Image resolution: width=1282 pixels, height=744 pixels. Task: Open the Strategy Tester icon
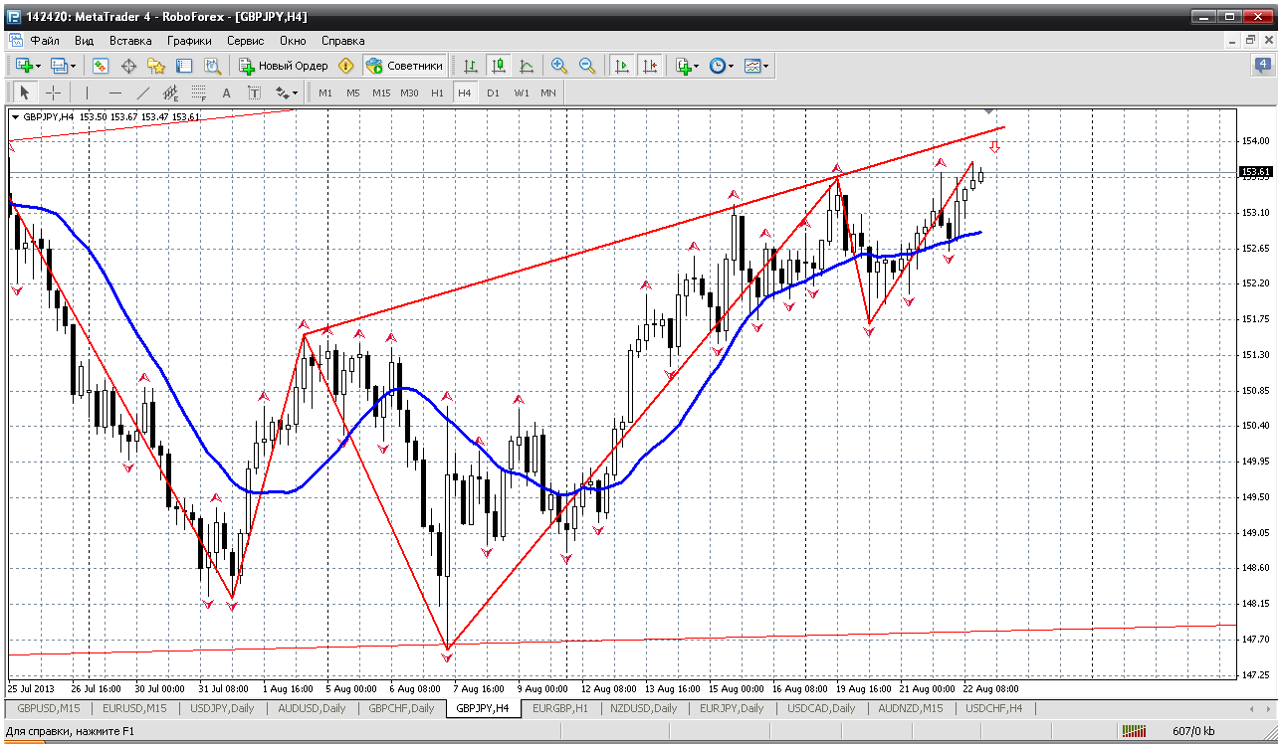212,66
